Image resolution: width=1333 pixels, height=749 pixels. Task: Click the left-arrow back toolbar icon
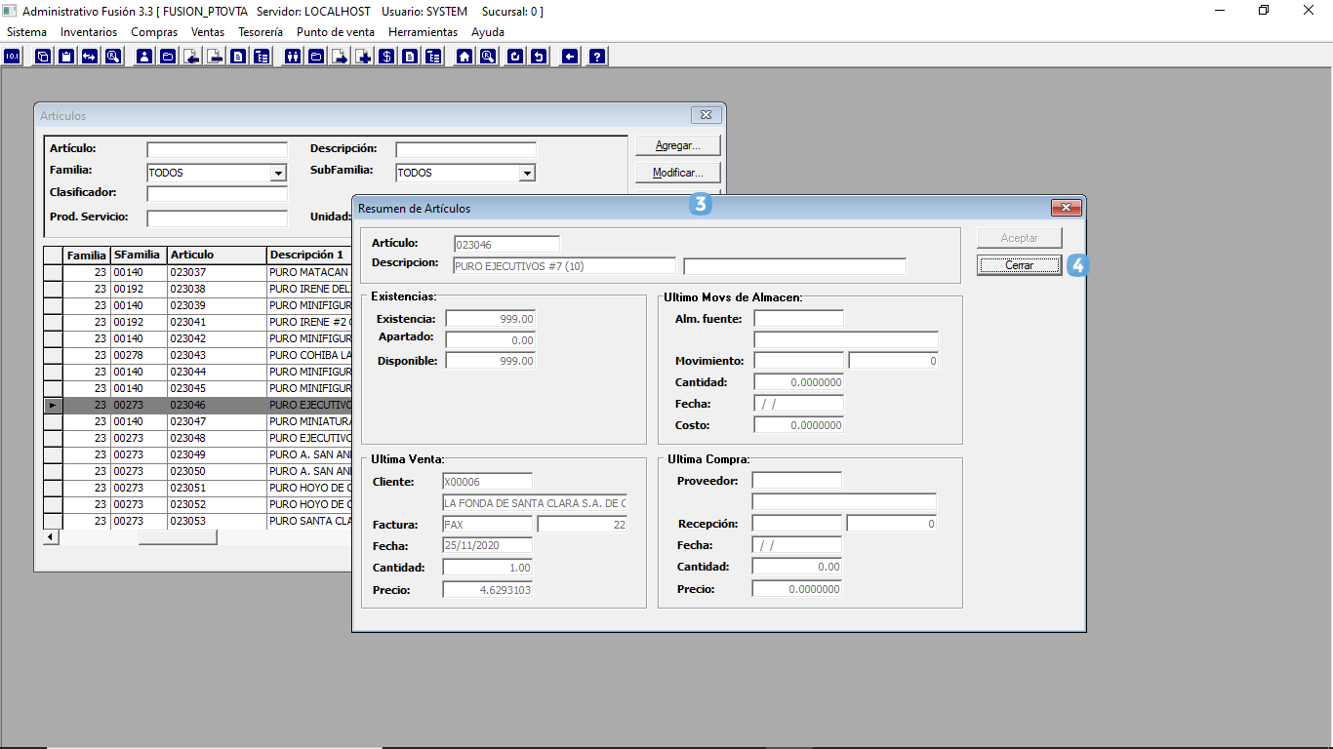[570, 57]
